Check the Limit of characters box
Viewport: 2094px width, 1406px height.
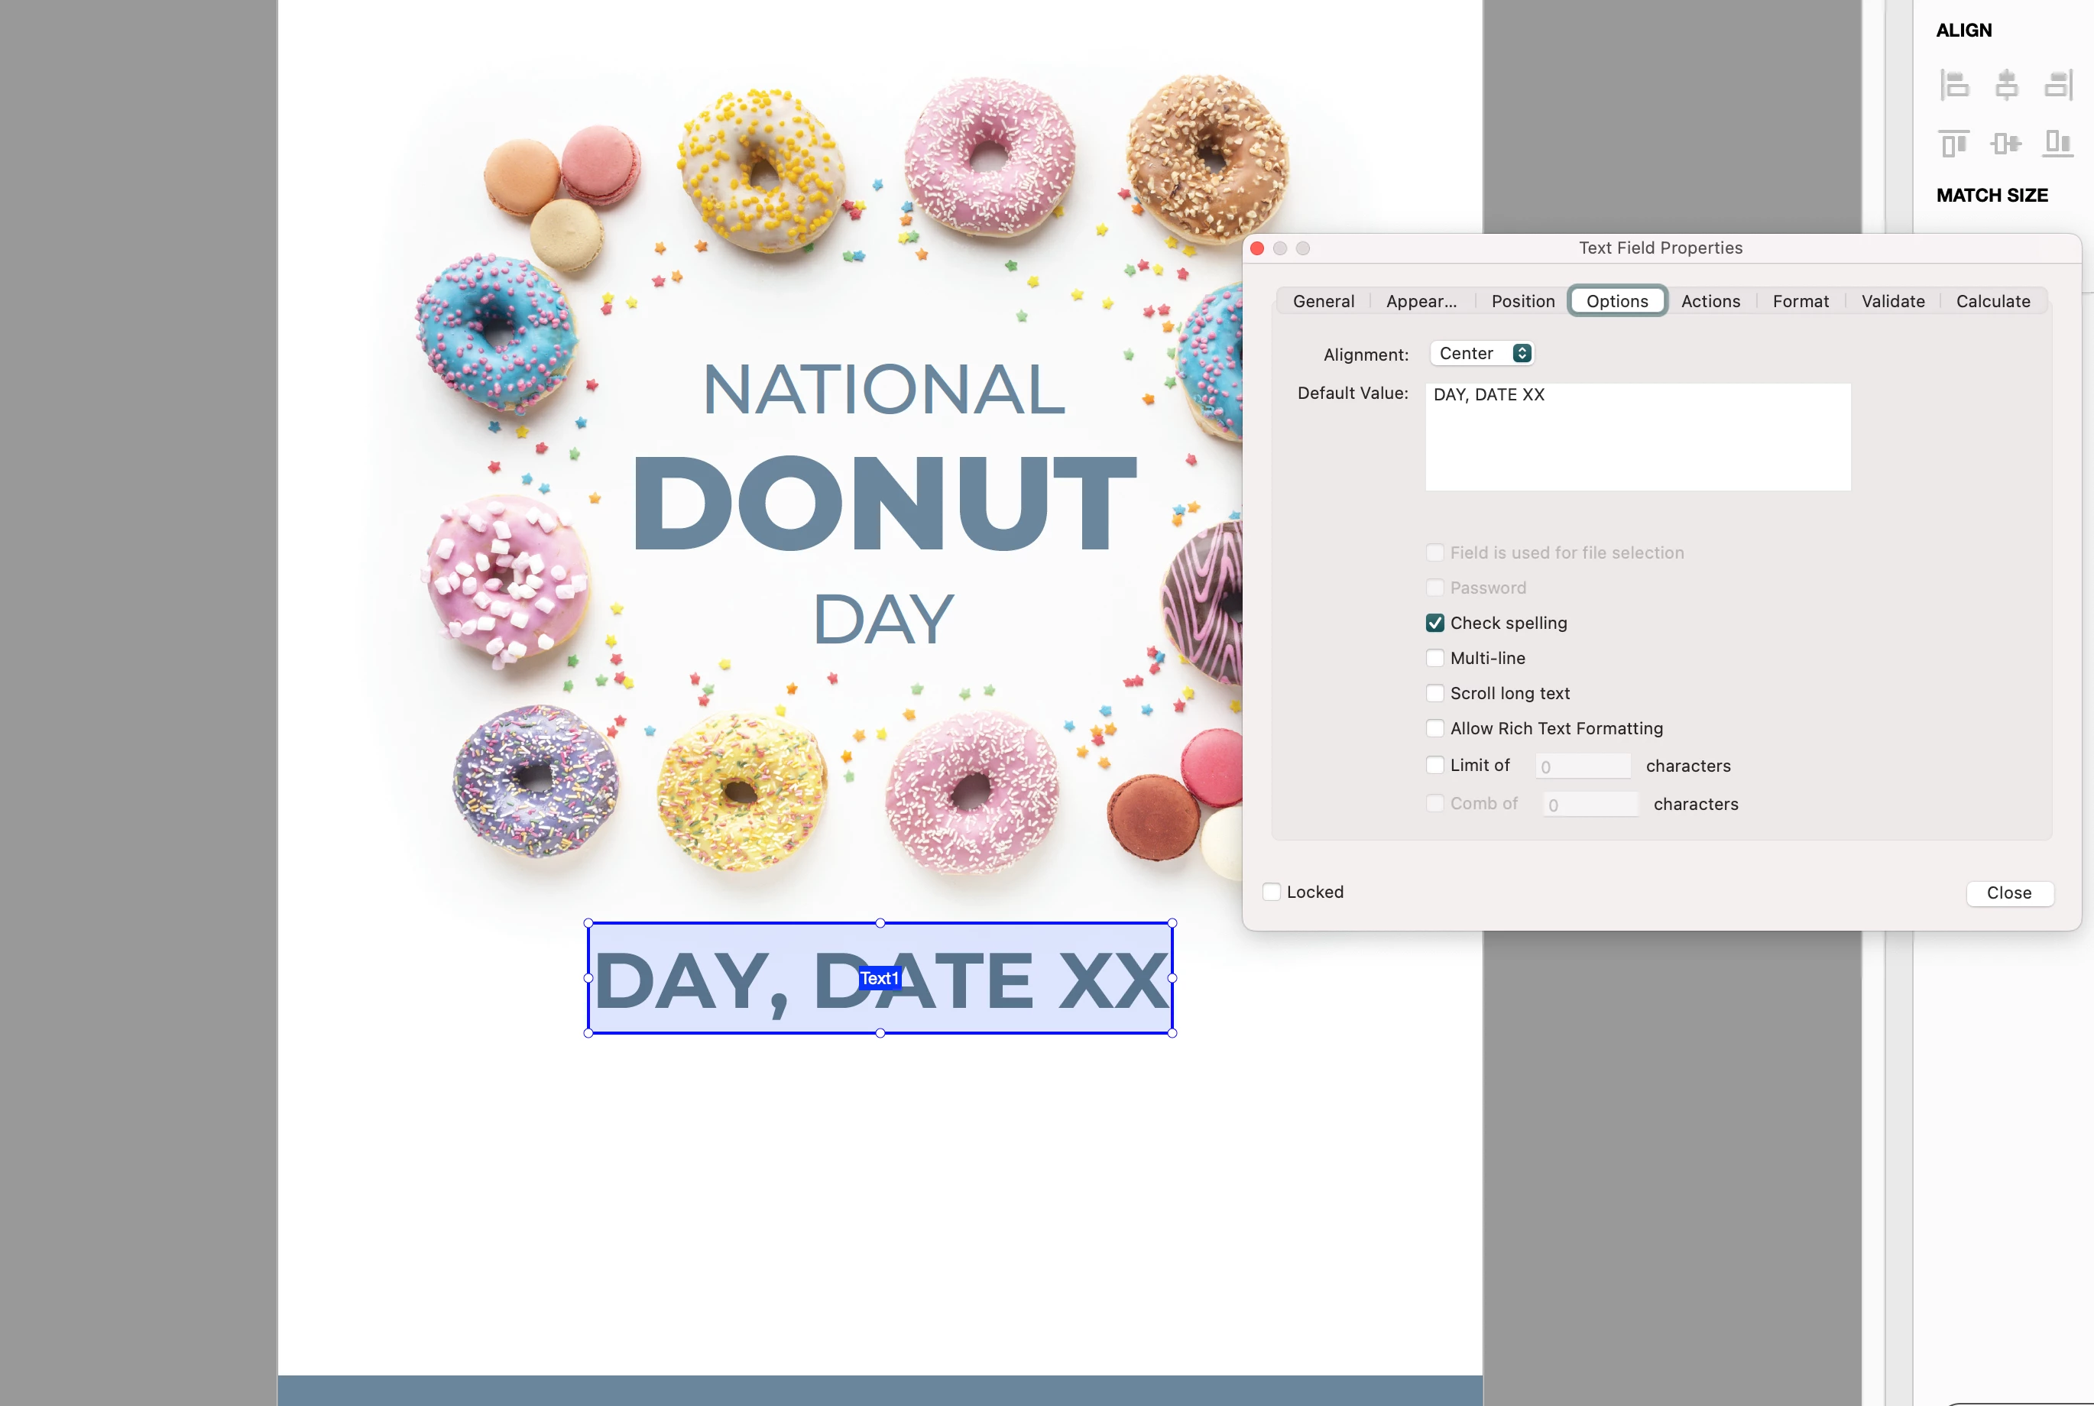(1435, 765)
